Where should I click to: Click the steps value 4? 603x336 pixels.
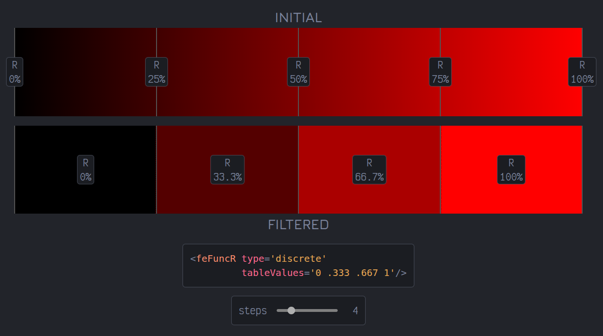(x=355, y=310)
